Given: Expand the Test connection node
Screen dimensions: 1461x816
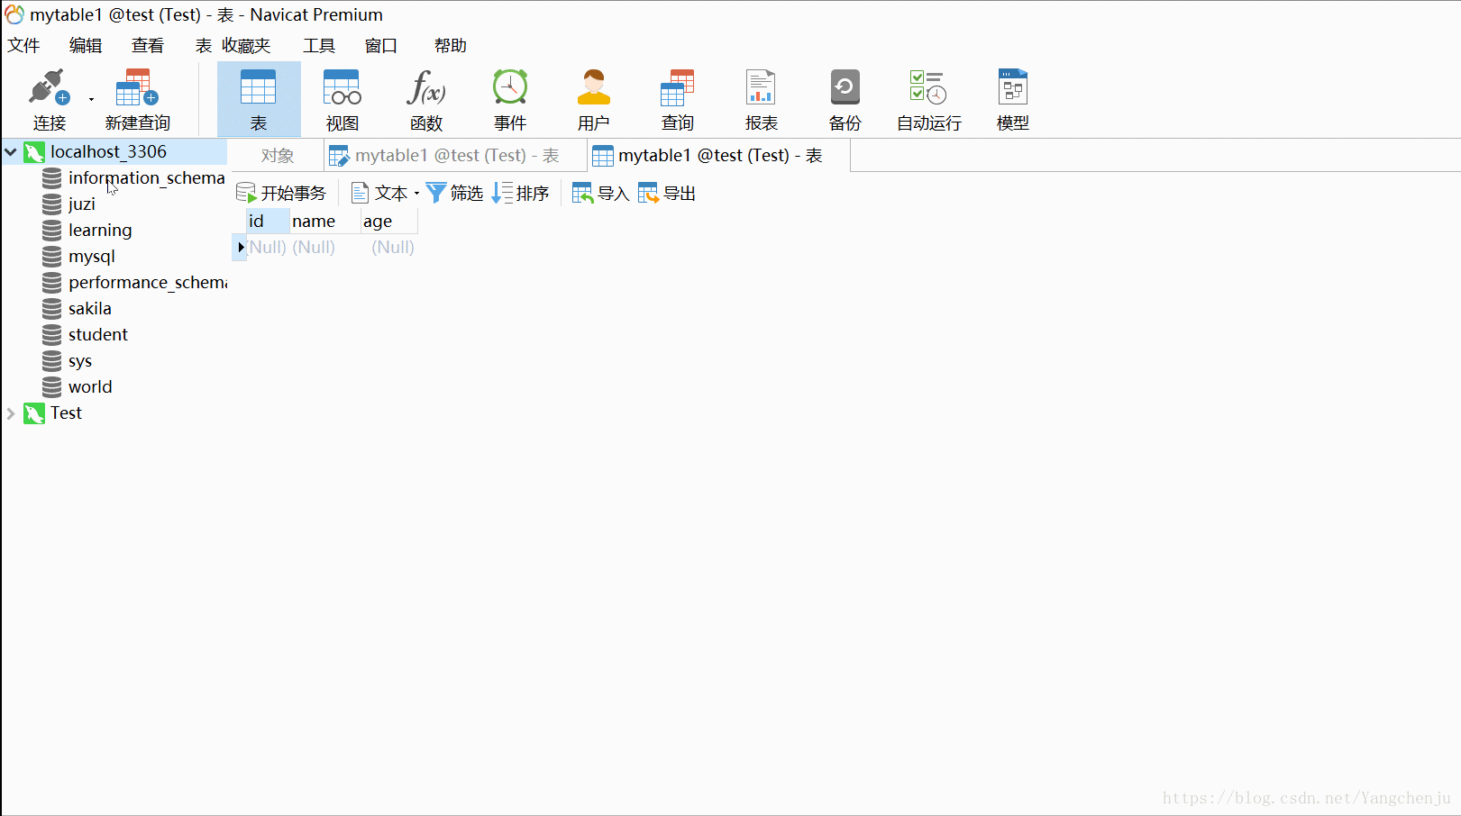Looking at the screenshot, I should click(11, 413).
